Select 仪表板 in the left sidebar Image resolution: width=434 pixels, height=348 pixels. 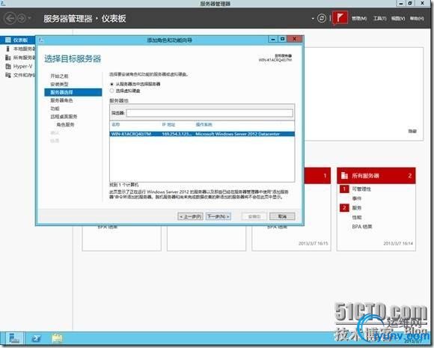[18, 40]
